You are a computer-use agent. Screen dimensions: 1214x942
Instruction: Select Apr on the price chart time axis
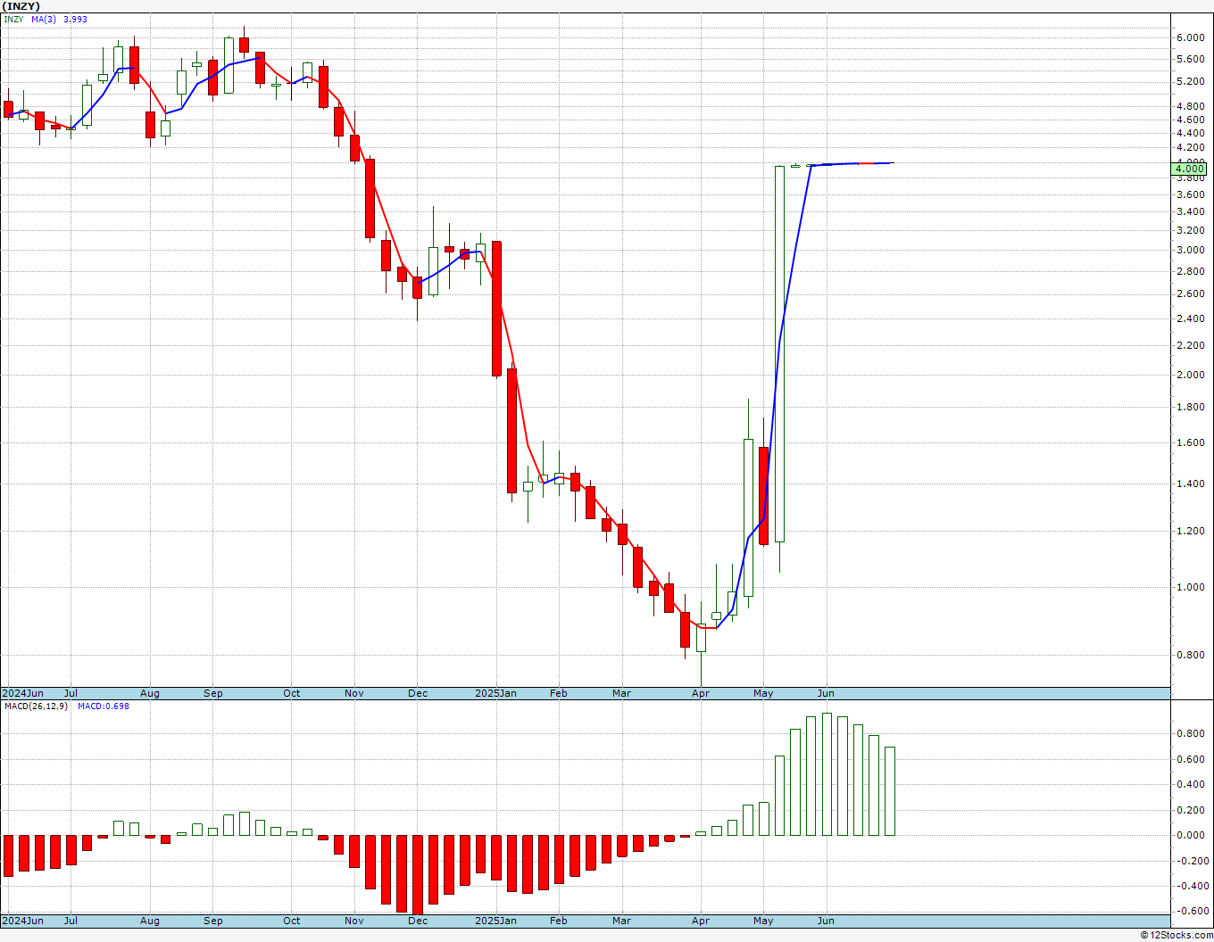(x=701, y=693)
